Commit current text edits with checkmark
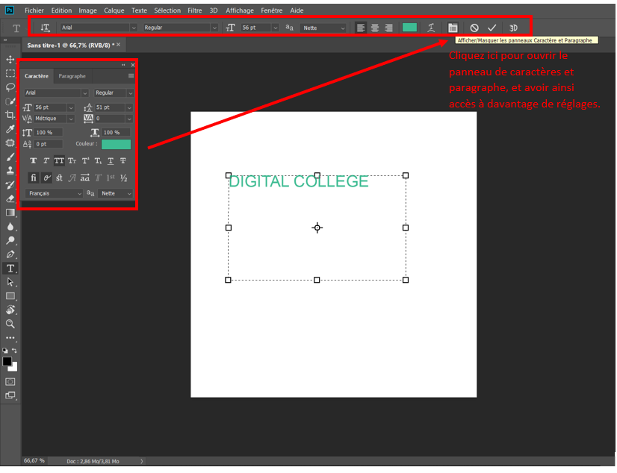 [x=492, y=28]
